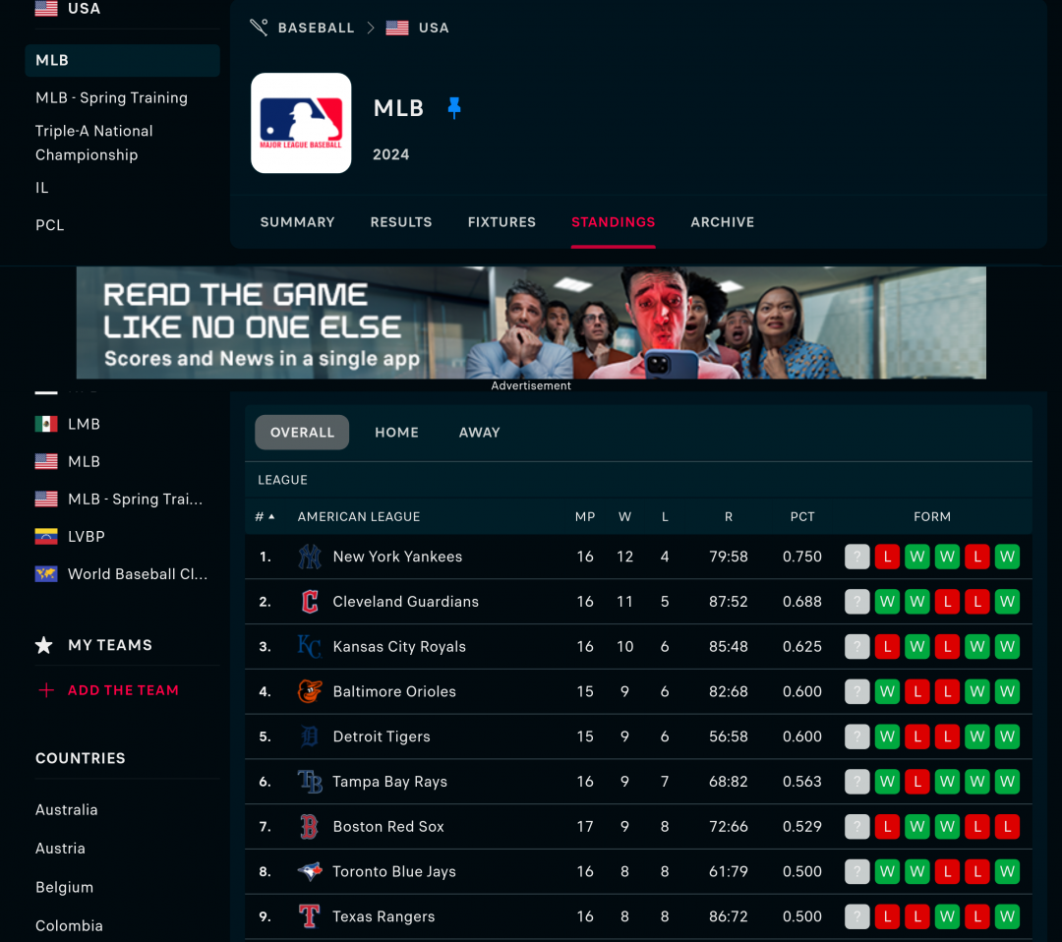This screenshot has width=1062, height=942.
Task: Click the blue pin icon next to MLB
Action: pos(453,108)
